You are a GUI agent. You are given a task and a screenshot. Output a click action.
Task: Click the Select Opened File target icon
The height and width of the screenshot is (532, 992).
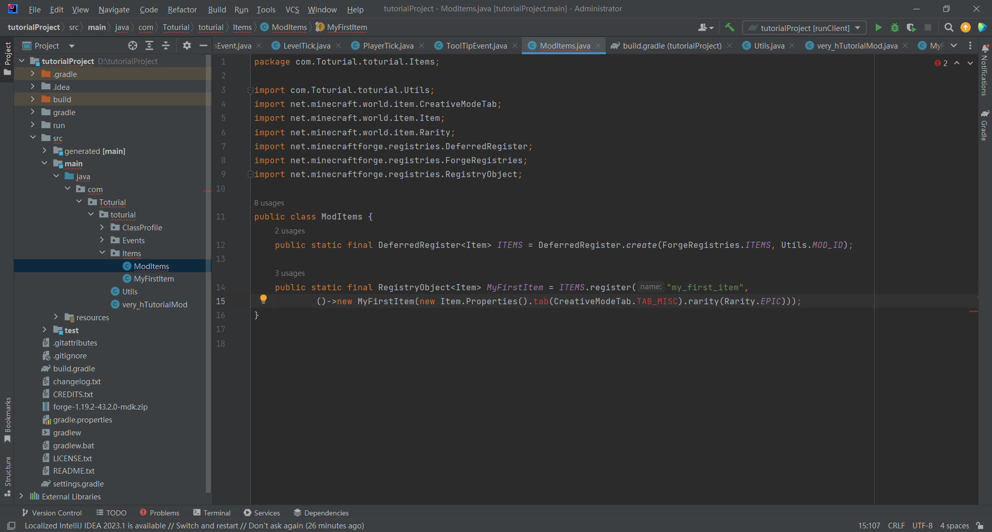133,46
